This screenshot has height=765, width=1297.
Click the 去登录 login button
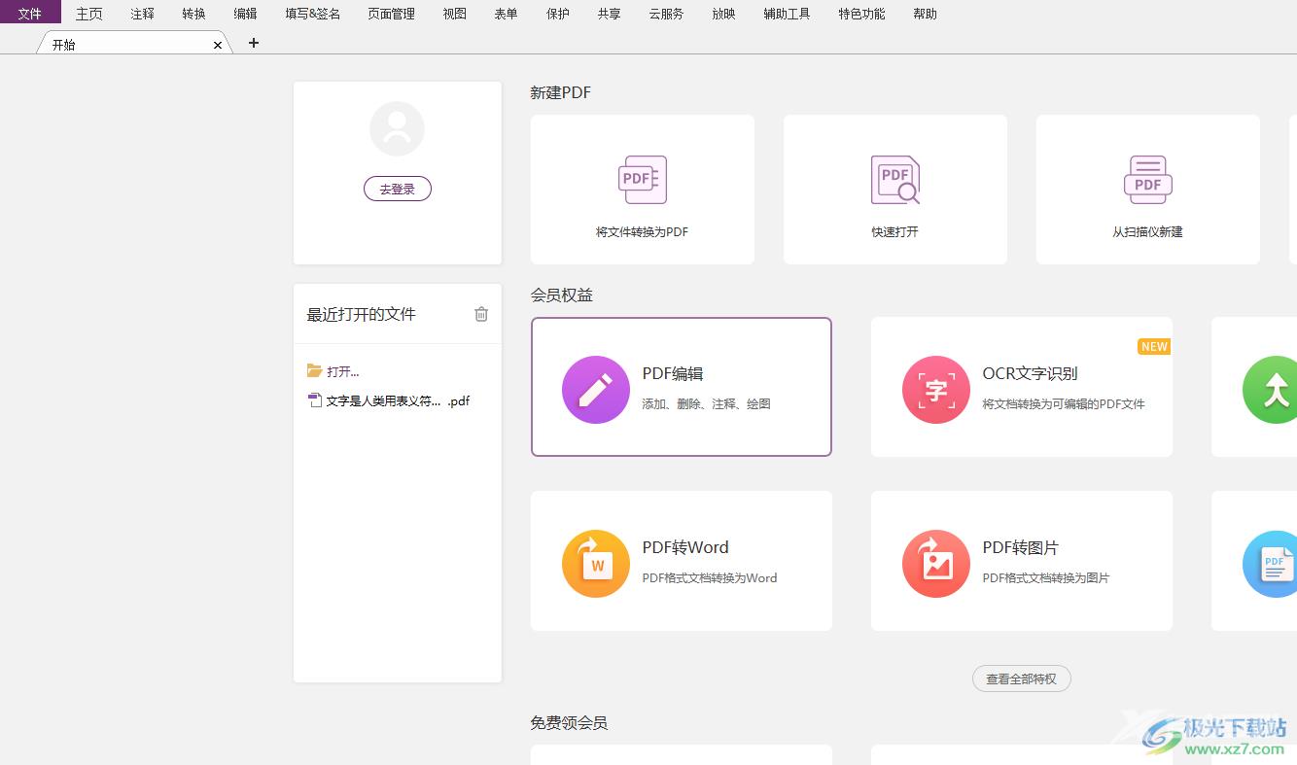[x=397, y=189]
